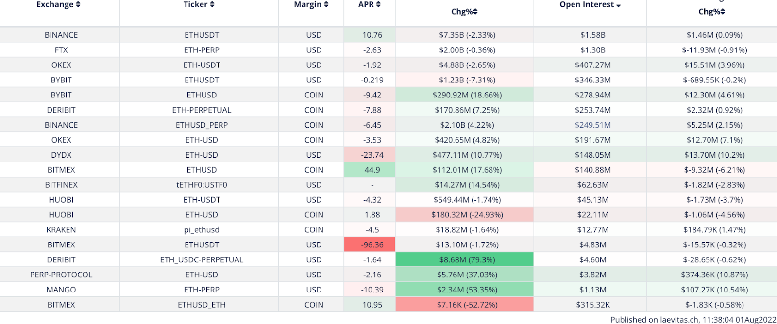
Task: Click $8.68M (79.3%) bright green cell
Action: coord(464,260)
